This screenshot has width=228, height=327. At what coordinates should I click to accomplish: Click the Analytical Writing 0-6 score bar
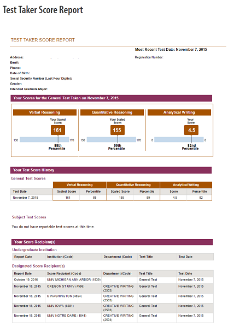tap(179, 140)
